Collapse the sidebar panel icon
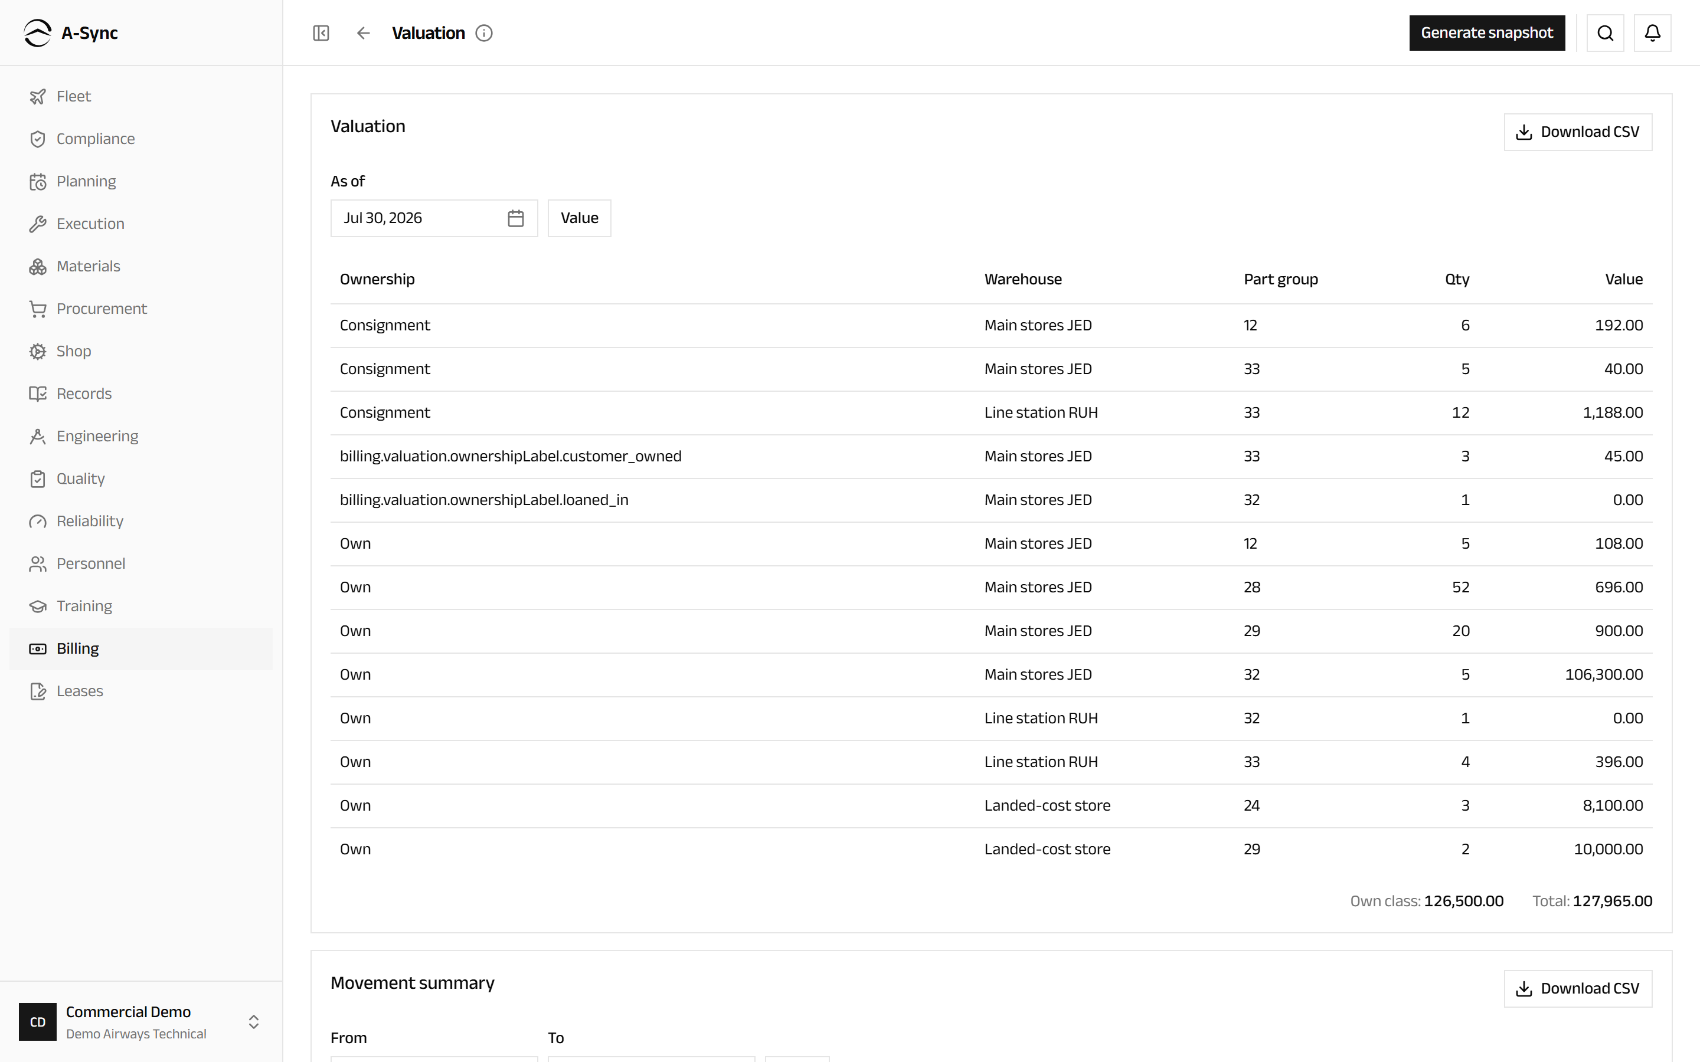The image size is (1700, 1062). tap(321, 33)
